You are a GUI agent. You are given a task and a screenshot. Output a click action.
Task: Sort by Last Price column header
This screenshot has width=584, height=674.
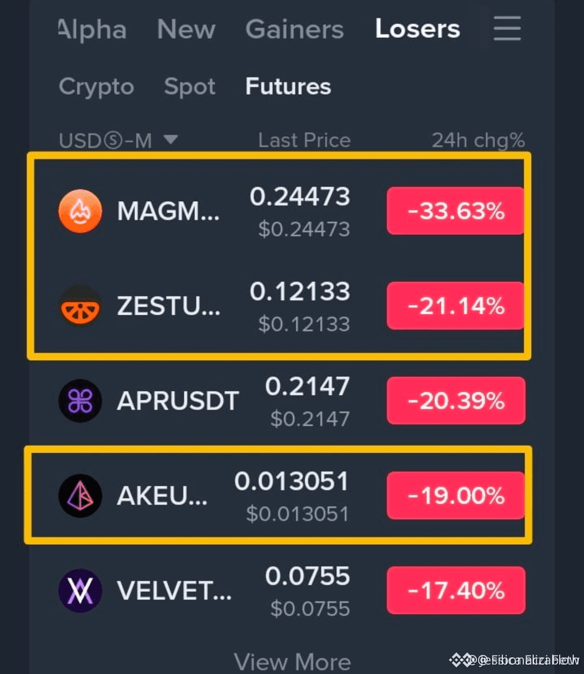pyautogui.click(x=304, y=141)
